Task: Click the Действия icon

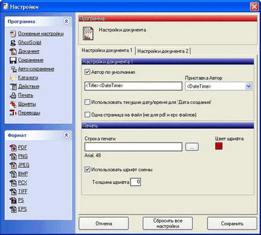Action: point(13,87)
